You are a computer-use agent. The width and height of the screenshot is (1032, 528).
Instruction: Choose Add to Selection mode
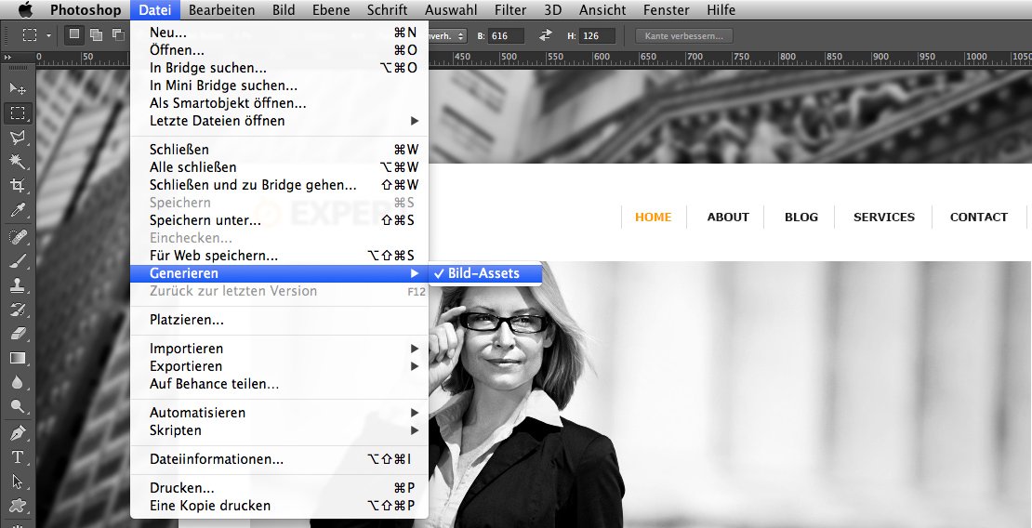click(x=96, y=35)
